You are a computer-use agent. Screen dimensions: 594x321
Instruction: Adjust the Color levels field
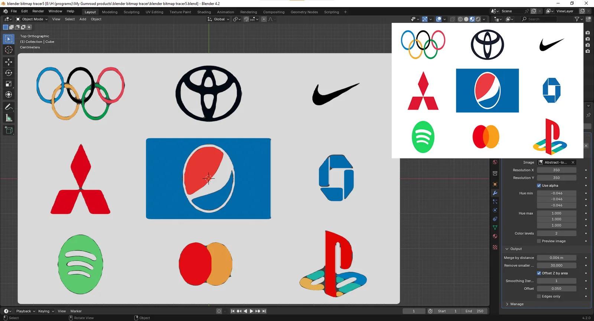point(557,233)
